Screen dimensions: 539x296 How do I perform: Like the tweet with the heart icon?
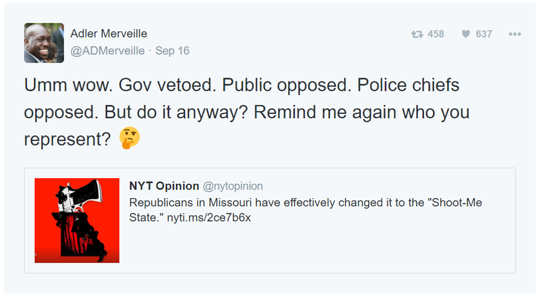pos(466,34)
